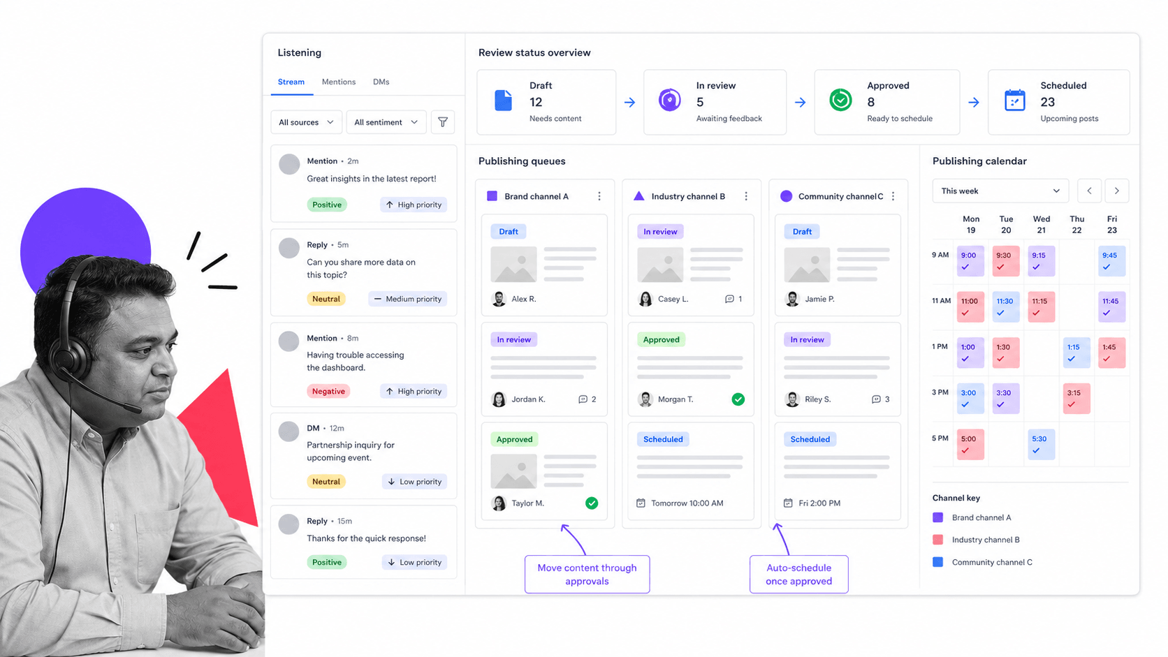Click the In review circular icon
1168x657 pixels.
pyautogui.click(x=669, y=101)
